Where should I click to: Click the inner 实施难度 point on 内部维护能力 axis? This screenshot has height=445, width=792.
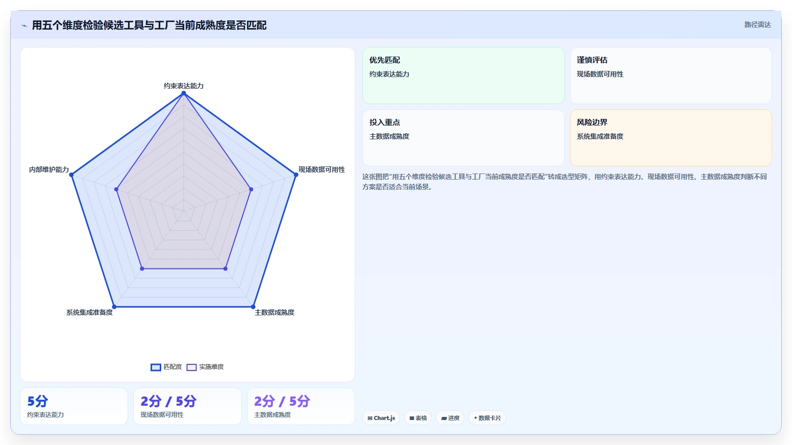[x=116, y=189]
